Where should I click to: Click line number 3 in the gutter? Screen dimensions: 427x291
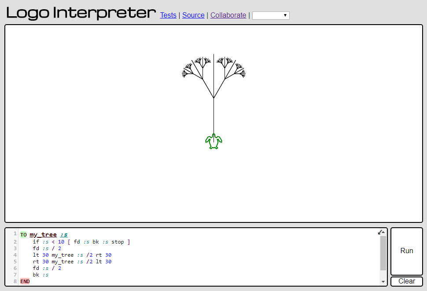pos(15,248)
